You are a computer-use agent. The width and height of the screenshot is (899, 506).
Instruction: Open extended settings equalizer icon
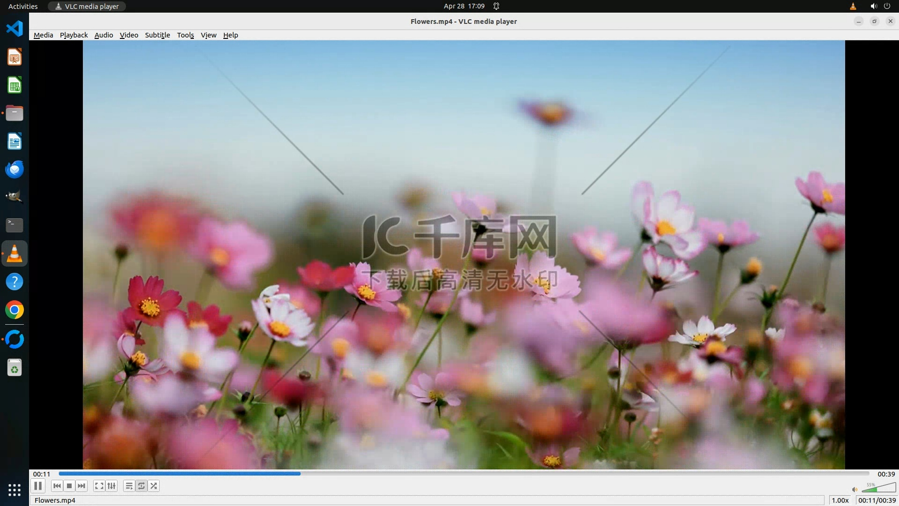tap(111, 486)
